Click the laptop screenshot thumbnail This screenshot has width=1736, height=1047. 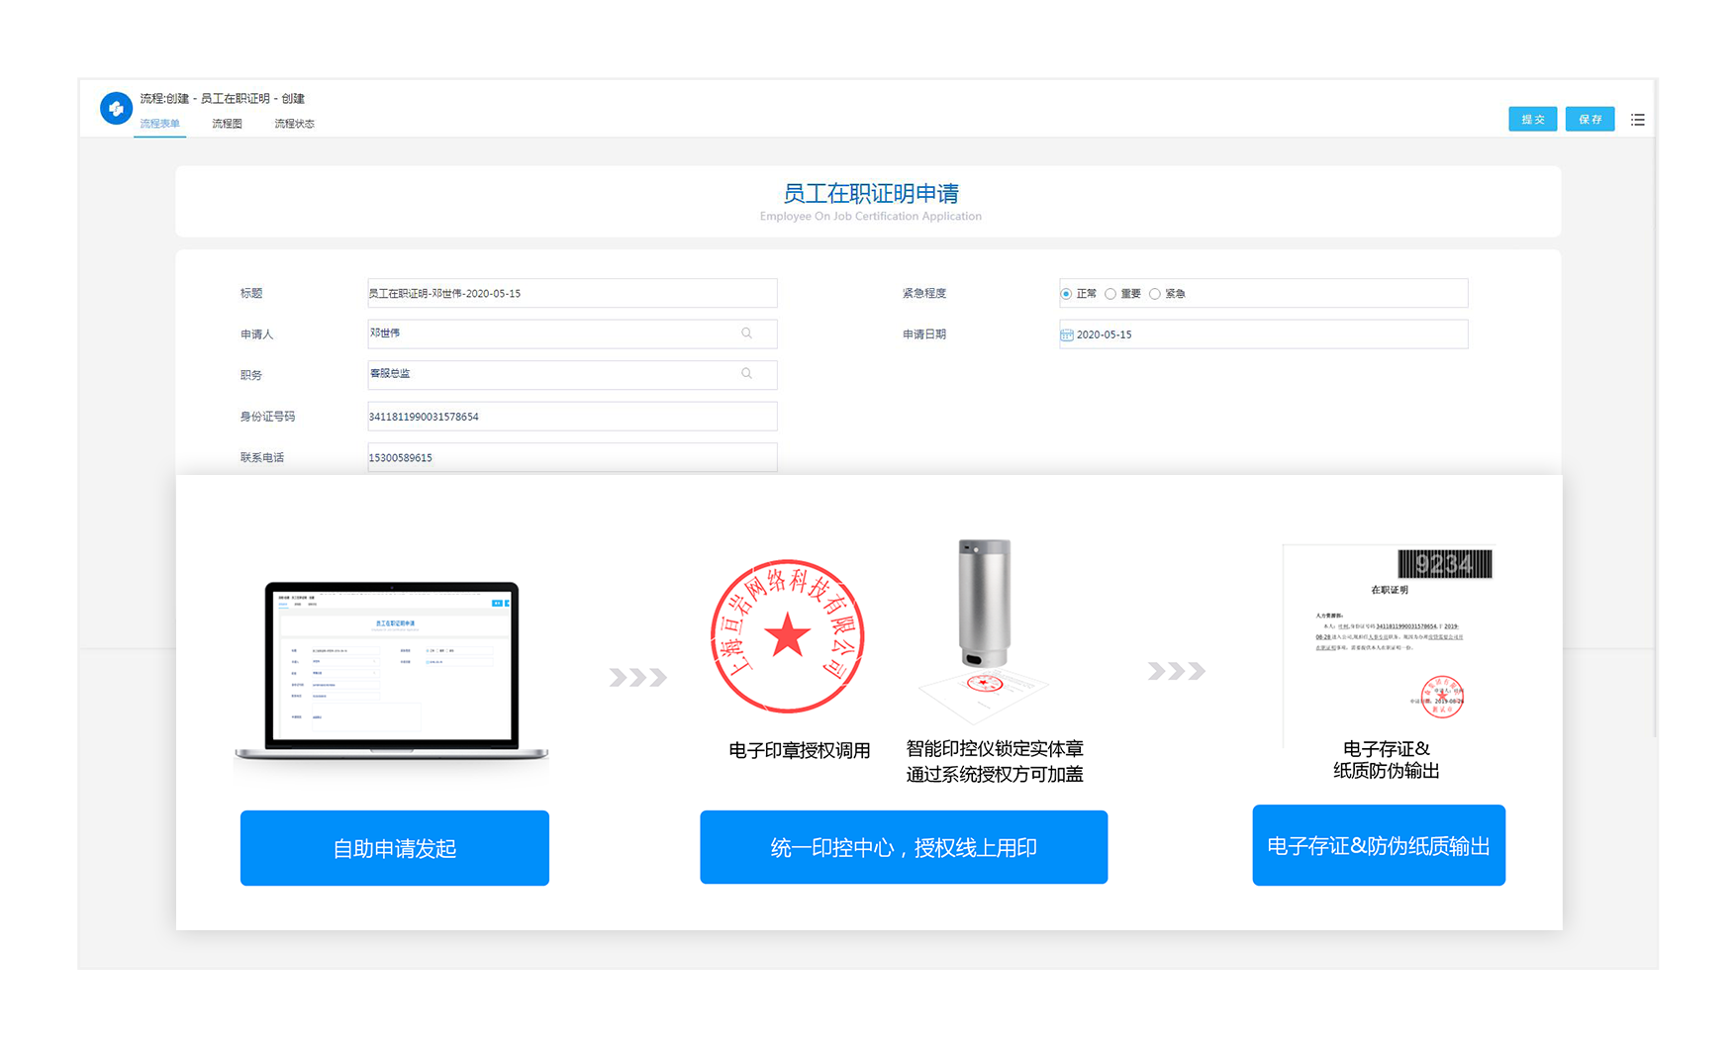tap(392, 672)
